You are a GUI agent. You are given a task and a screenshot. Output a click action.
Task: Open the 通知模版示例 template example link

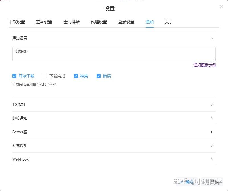[204, 65]
